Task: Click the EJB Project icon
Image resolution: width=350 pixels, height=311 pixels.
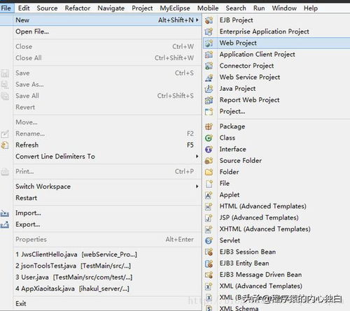Action: 209,20
